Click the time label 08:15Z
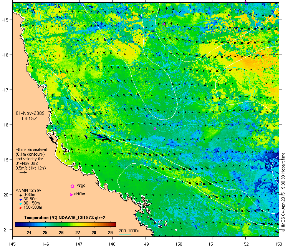 [30, 119]
